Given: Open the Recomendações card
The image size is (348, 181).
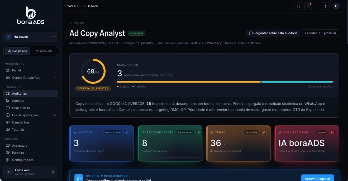Looking at the screenshot, I should tap(170, 144).
